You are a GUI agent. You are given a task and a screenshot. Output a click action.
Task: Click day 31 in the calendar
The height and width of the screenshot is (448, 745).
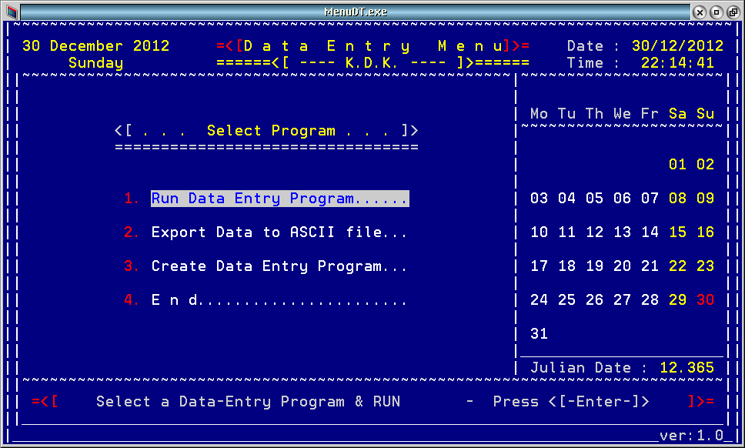539,334
